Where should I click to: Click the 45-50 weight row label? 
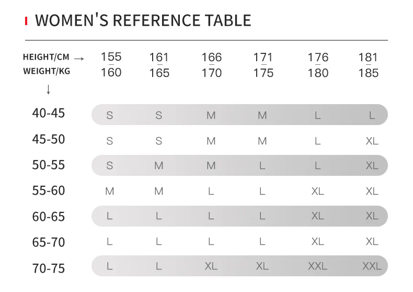click(49, 139)
